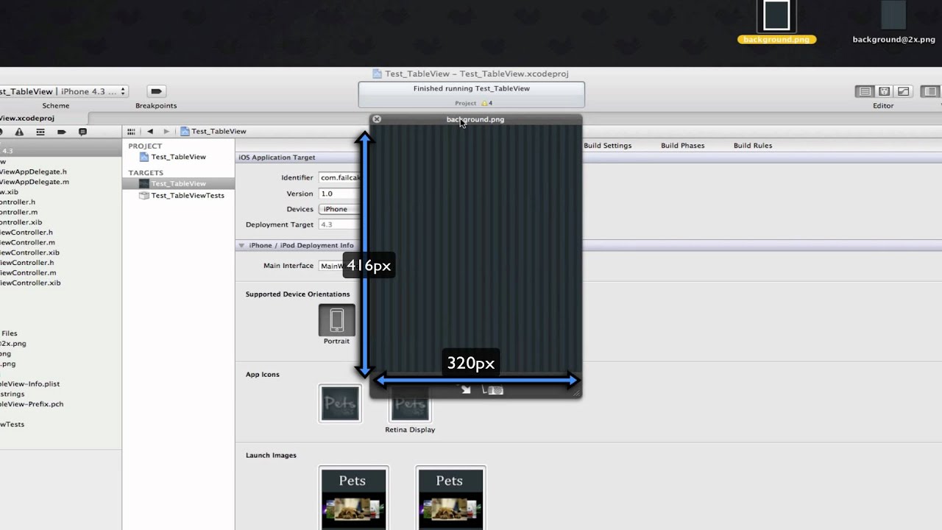This screenshot has width=942, height=530.
Task: Click Test_TableView in the jump bar
Action: tap(213, 131)
